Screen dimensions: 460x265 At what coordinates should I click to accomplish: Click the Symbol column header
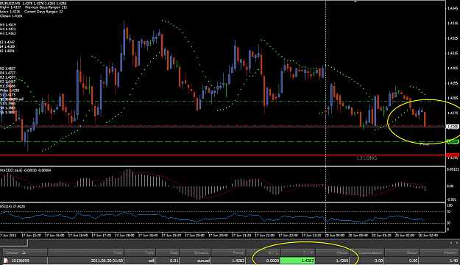[195, 252]
